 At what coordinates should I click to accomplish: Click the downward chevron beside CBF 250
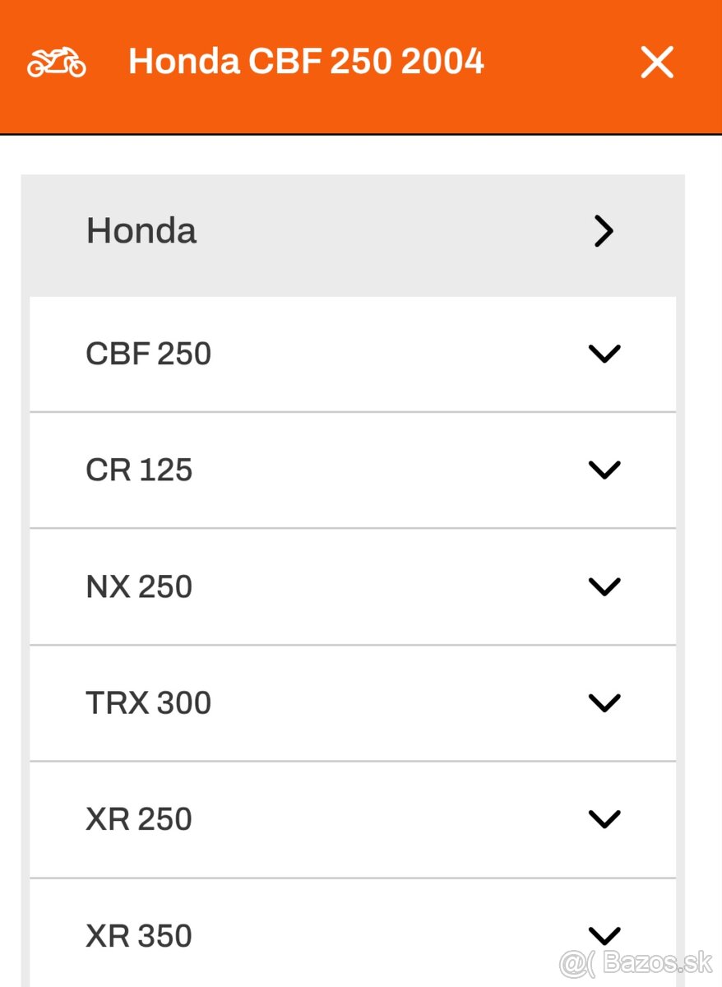pos(604,354)
